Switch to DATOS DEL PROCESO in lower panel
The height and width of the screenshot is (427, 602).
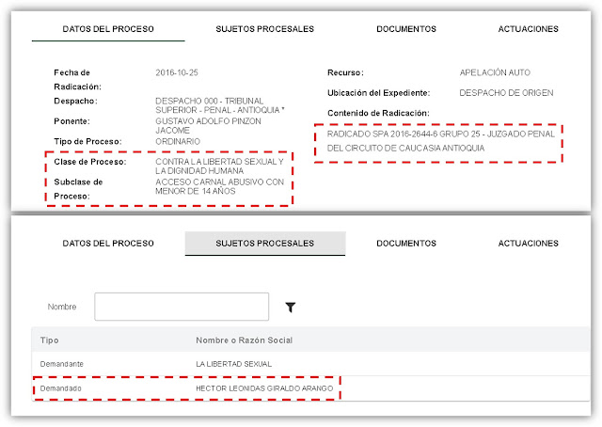108,243
